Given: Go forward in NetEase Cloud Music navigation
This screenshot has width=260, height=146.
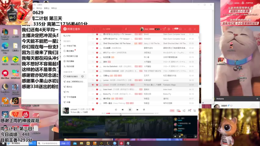Looking at the screenshot, I should click(98, 29).
